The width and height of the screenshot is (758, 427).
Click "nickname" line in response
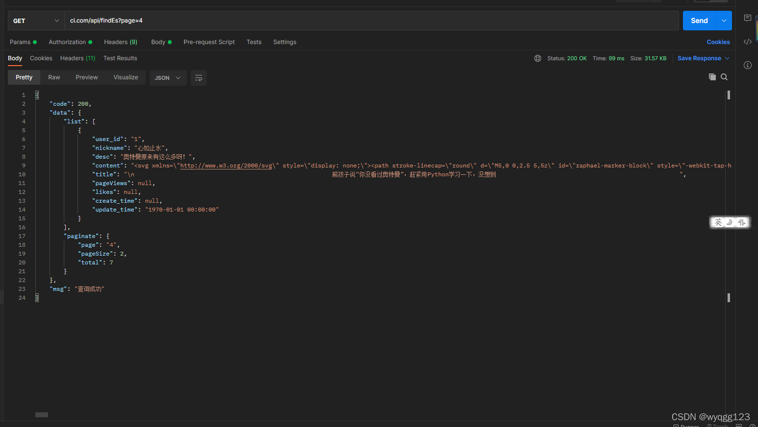pos(130,148)
